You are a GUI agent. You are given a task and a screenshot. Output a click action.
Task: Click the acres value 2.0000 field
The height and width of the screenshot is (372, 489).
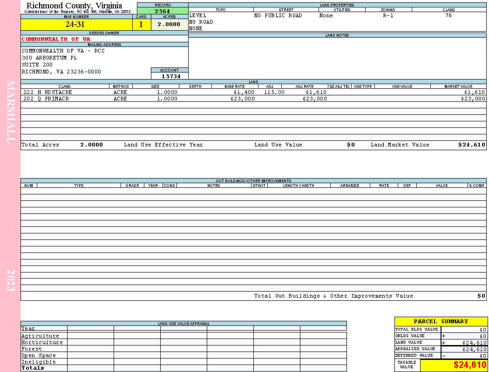click(x=170, y=24)
